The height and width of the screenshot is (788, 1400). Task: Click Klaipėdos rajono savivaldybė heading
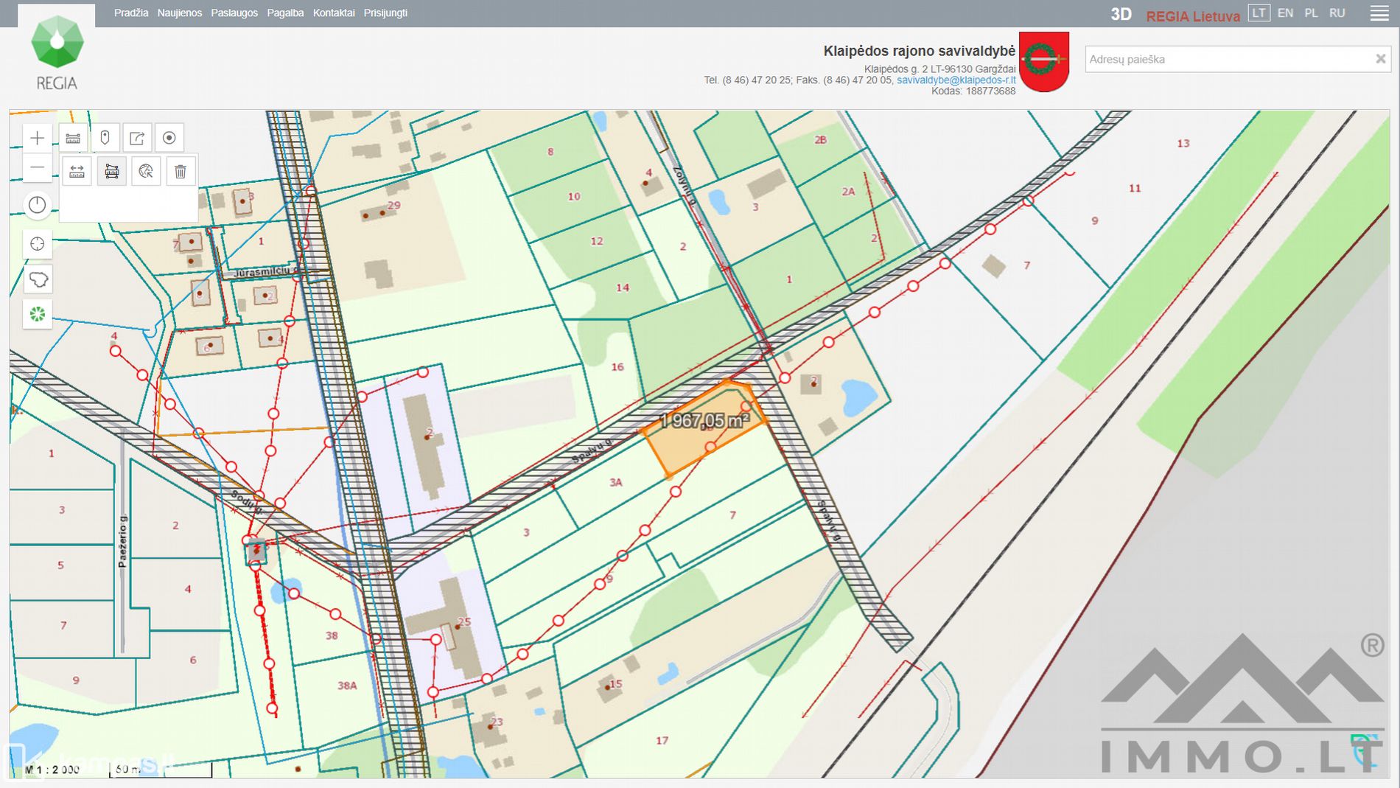[x=919, y=51]
